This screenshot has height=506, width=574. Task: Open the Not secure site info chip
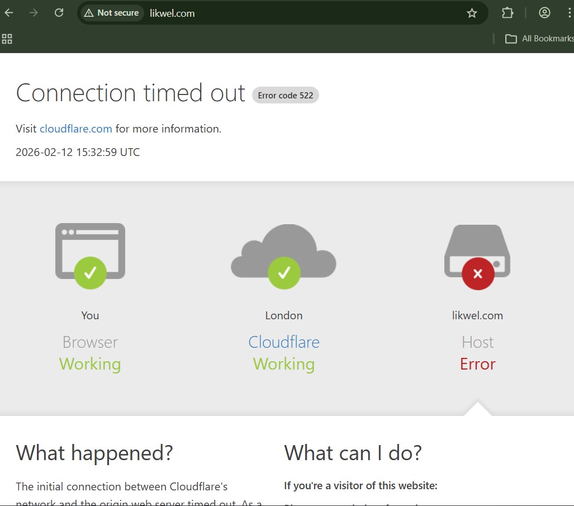(x=111, y=13)
